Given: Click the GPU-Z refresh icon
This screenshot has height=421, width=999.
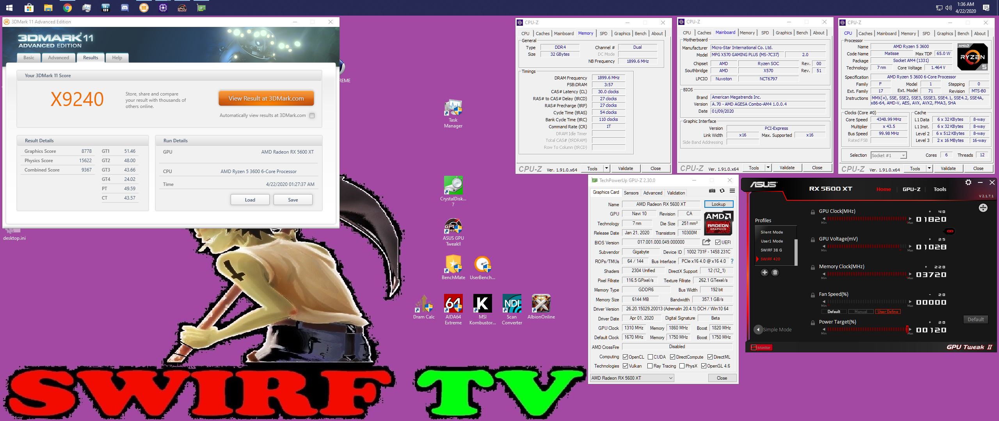Looking at the screenshot, I should click(722, 191).
